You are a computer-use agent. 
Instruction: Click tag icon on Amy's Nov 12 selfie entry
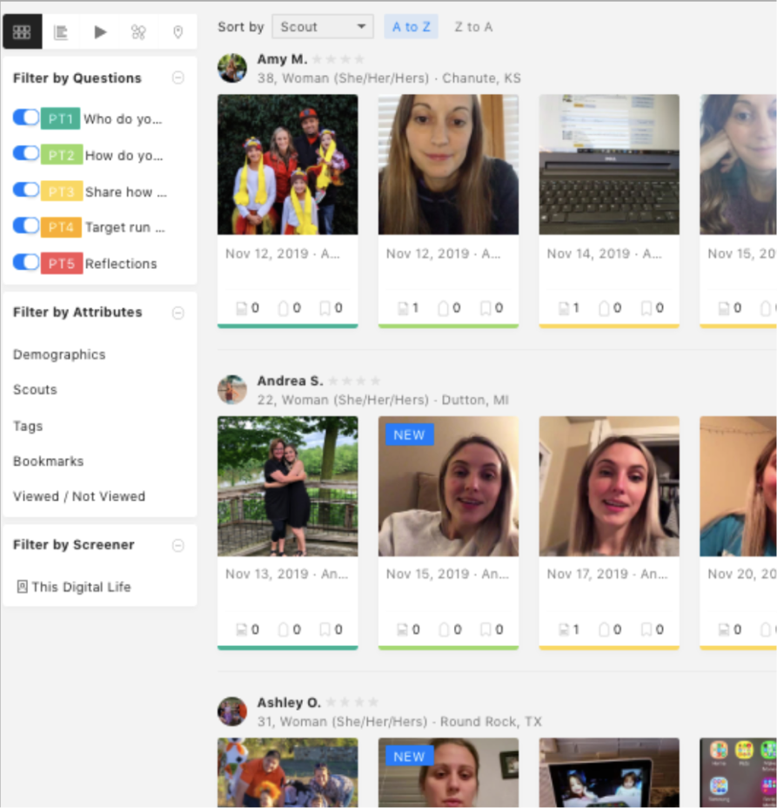point(444,308)
